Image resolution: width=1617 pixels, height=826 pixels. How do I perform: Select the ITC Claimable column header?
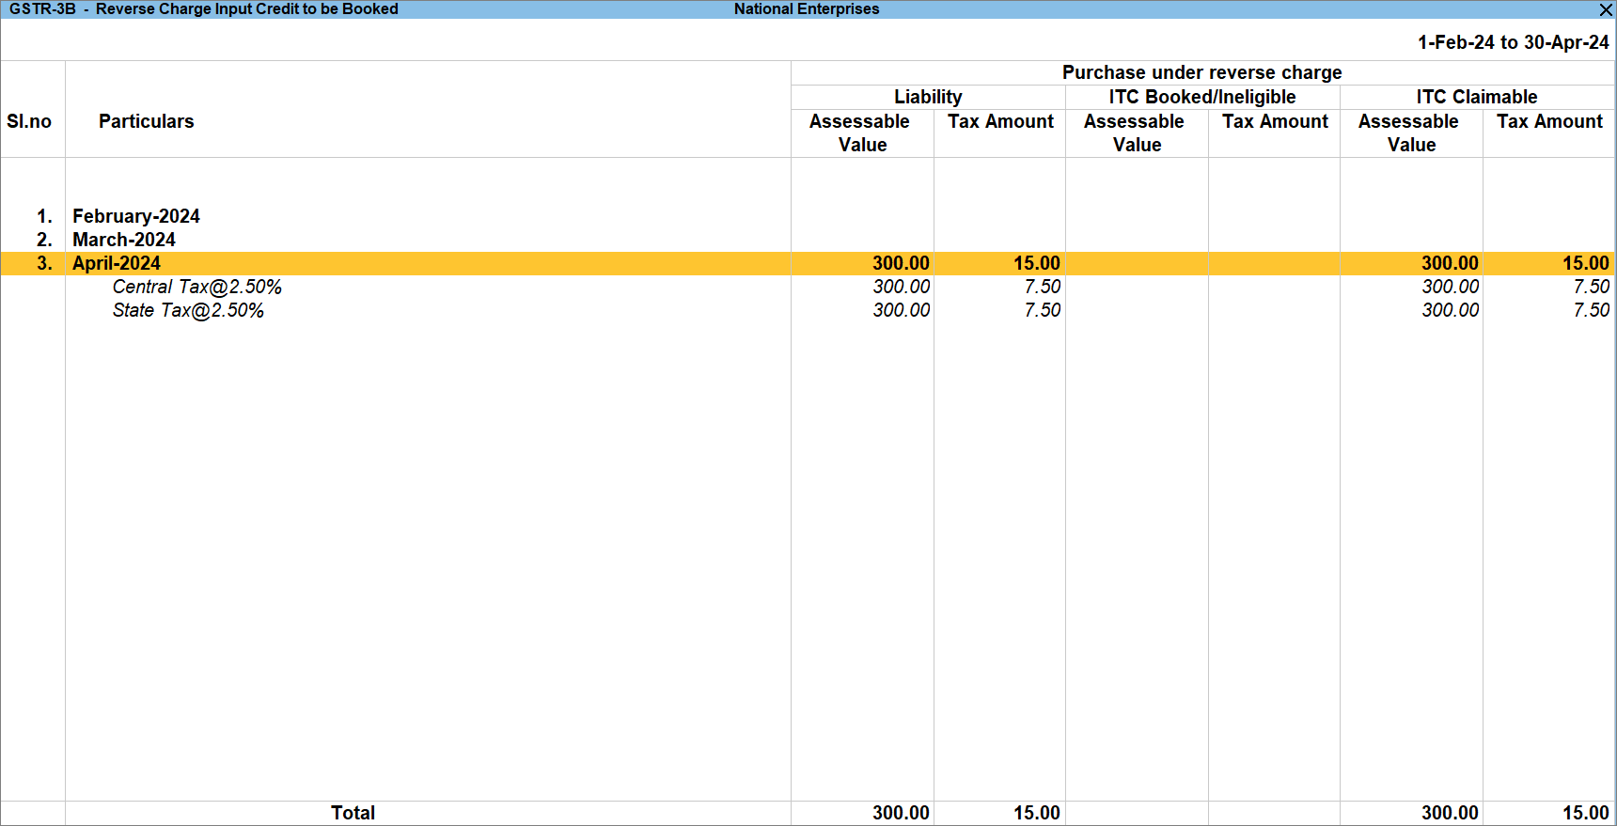click(x=1476, y=97)
